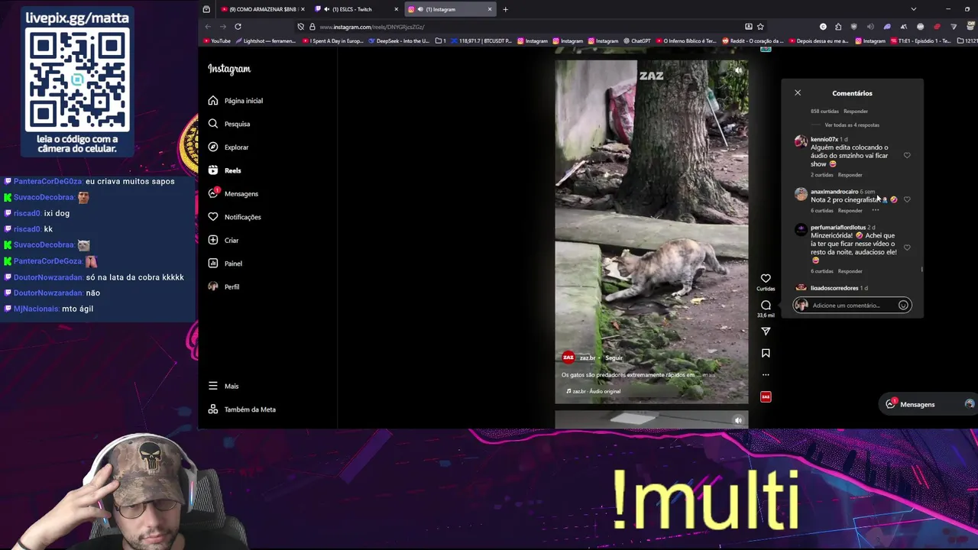The height and width of the screenshot is (550, 978).
Task: Expand reel caption with mais
Action: pos(709,375)
